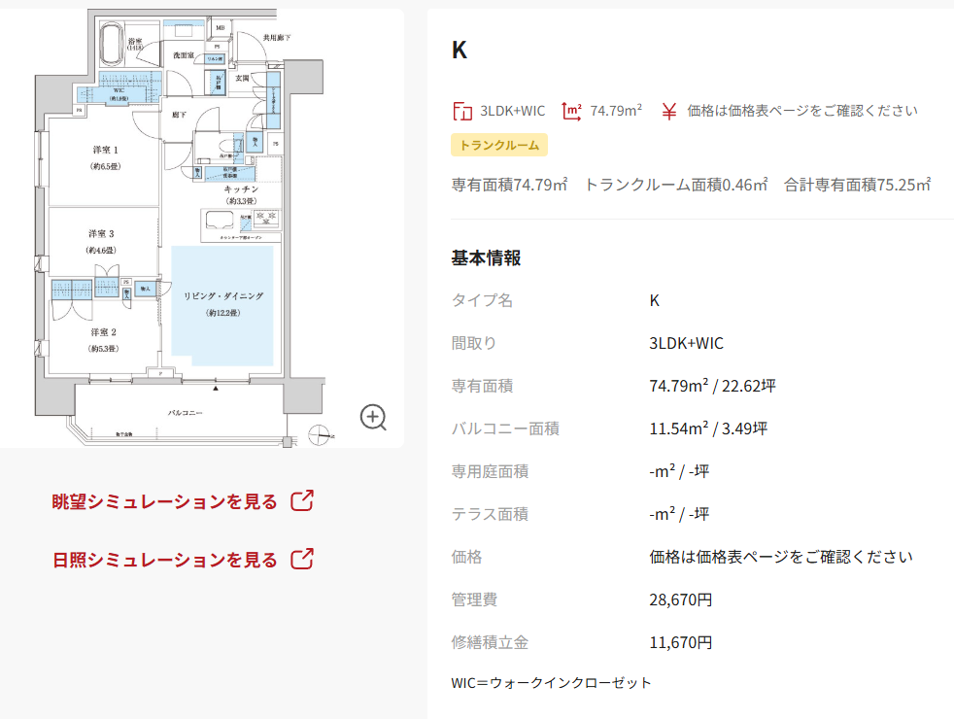Click the 管理費 value 28,670円
The width and height of the screenshot is (954, 719).
tap(680, 600)
